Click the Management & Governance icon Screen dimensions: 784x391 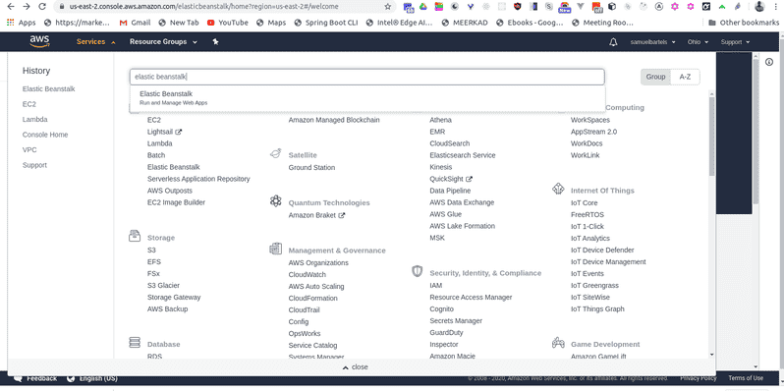[x=275, y=249]
